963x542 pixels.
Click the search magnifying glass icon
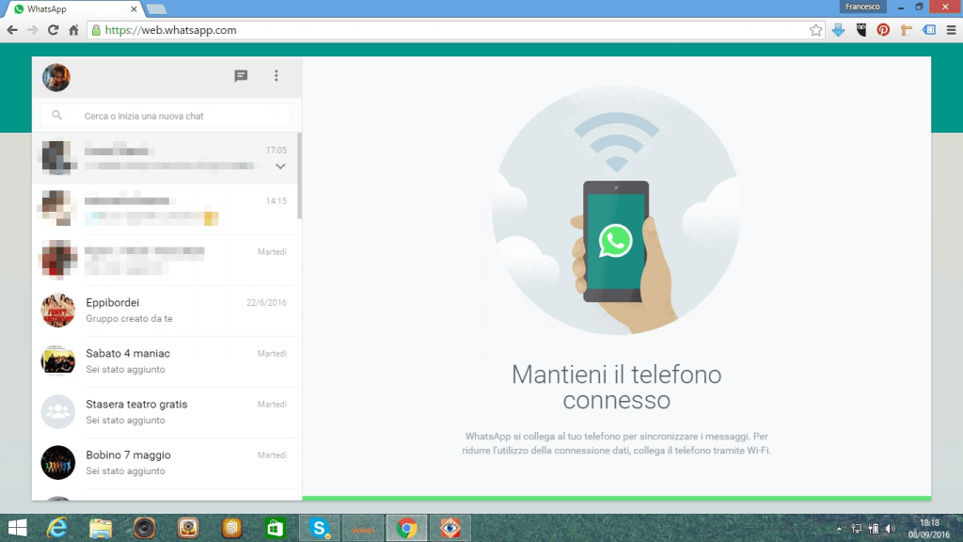click(56, 114)
